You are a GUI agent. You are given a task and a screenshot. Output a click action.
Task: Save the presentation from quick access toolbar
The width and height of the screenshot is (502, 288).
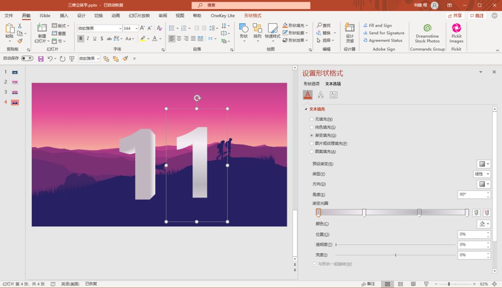tap(41, 59)
